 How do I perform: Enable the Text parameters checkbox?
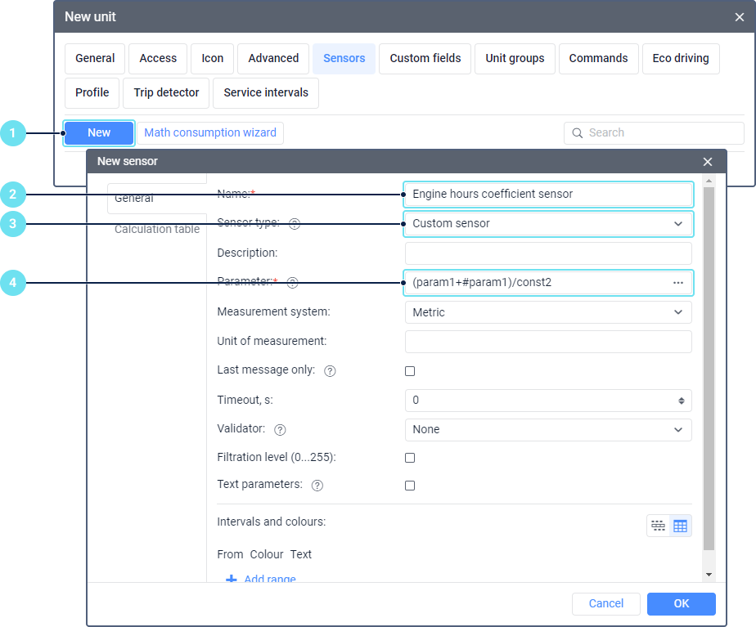click(x=410, y=486)
